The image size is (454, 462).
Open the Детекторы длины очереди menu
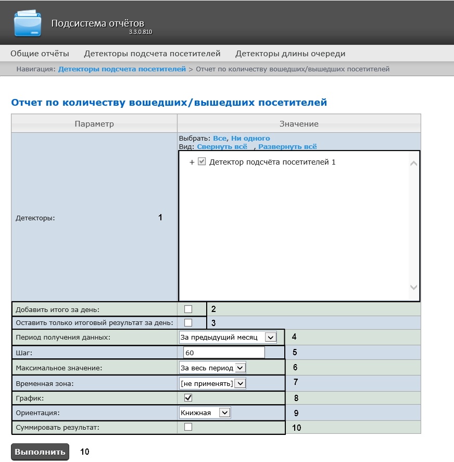pos(290,54)
